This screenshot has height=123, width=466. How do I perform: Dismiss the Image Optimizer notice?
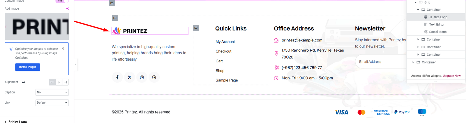[x=63, y=48]
